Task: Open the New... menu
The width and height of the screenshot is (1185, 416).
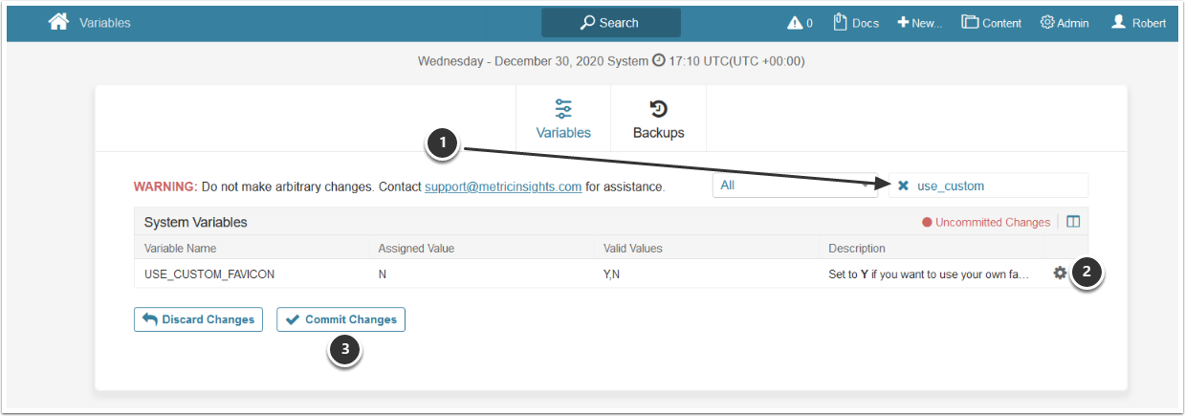Action: coord(919,23)
